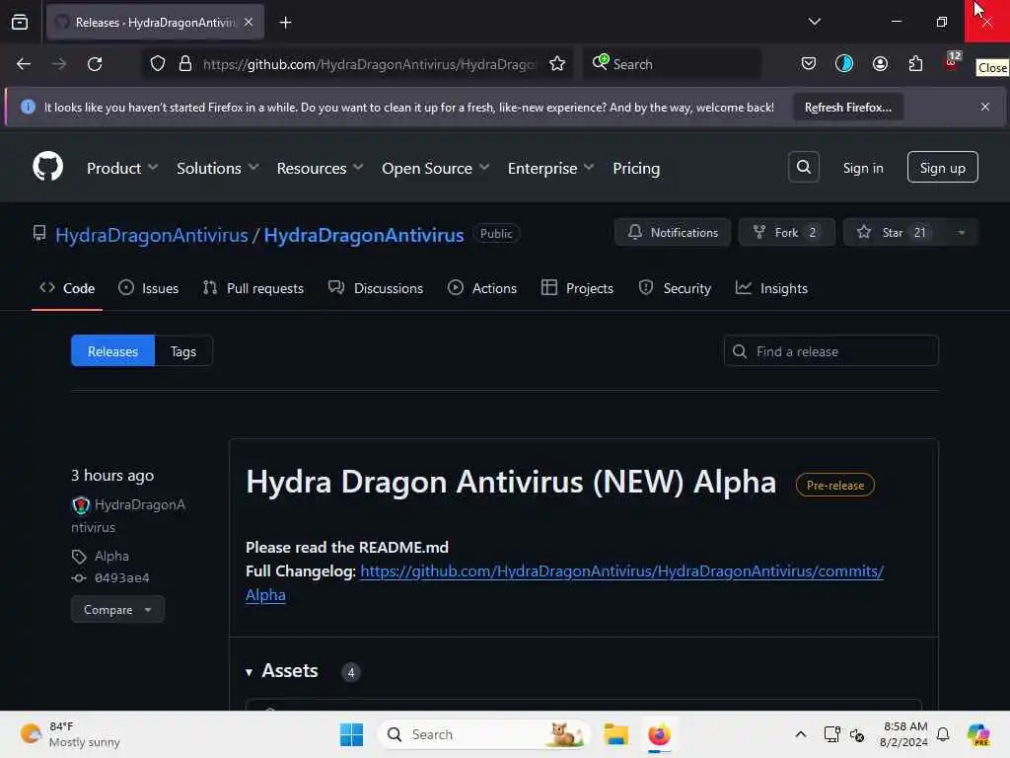1010x758 pixels.
Task: Click the Firefox taskbar icon
Action: [659, 734]
